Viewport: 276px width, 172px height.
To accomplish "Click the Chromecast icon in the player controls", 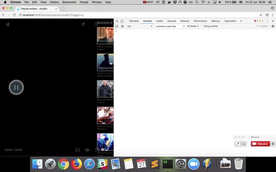I will (x=78, y=150).
